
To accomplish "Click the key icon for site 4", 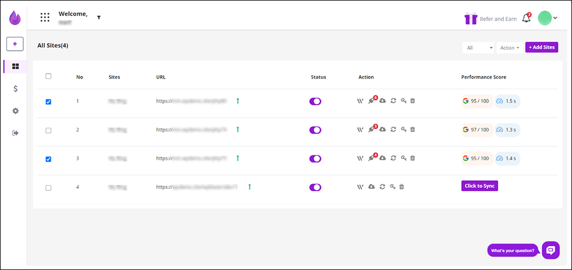I will point(392,187).
